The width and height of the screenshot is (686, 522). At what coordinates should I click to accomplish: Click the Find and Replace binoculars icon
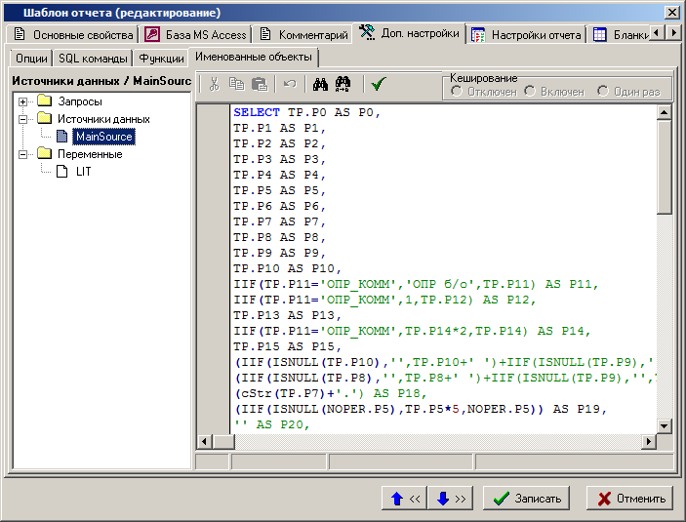click(x=343, y=85)
